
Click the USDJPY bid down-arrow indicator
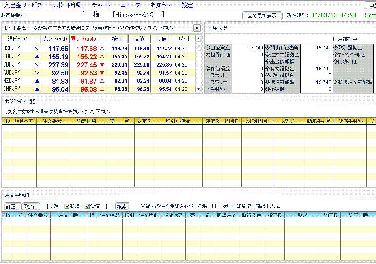pos(37,49)
